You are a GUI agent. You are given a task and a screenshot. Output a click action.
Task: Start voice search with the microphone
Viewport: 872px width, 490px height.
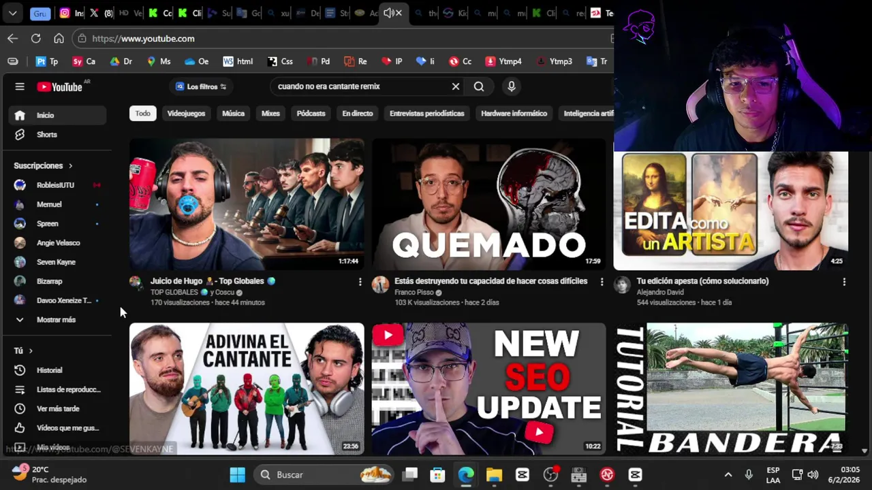pyautogui.click(x=512, y=86)
